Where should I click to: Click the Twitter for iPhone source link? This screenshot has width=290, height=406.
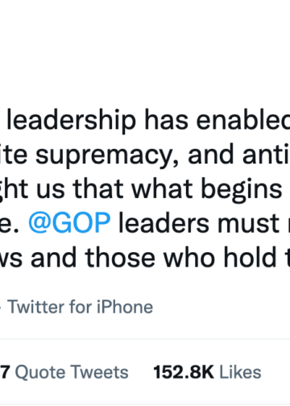tap(80, 307)
